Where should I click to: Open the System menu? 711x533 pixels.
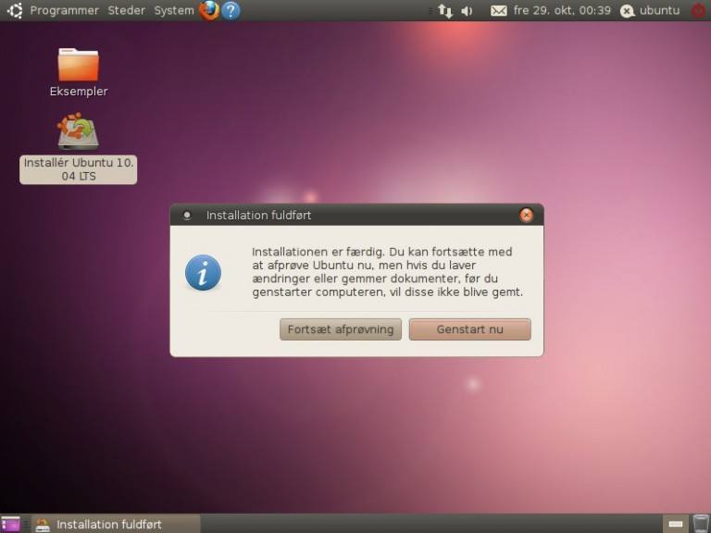[x=174, y=10]
